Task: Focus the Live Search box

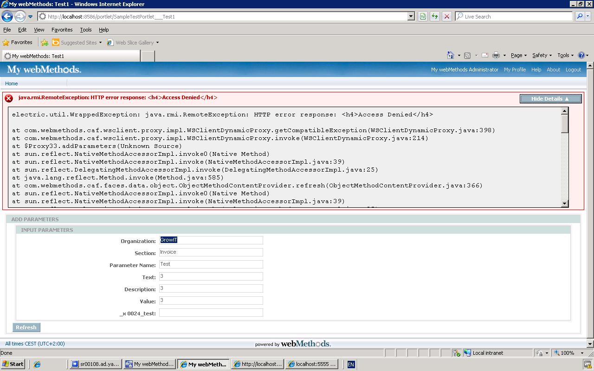Action: tap(514, 16)
